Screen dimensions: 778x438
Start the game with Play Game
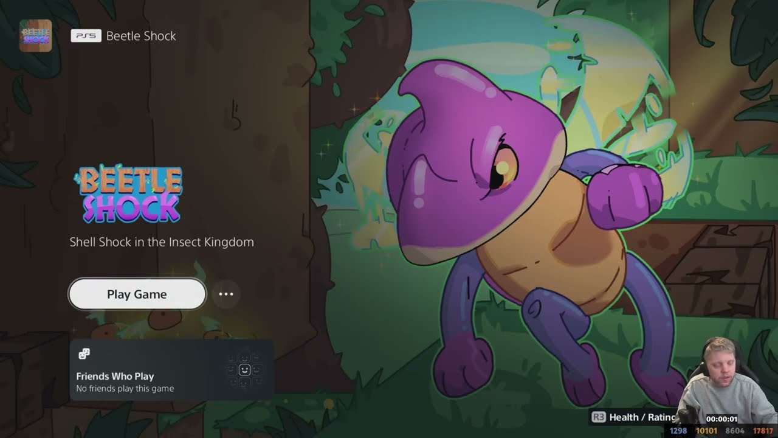point(137,294)
